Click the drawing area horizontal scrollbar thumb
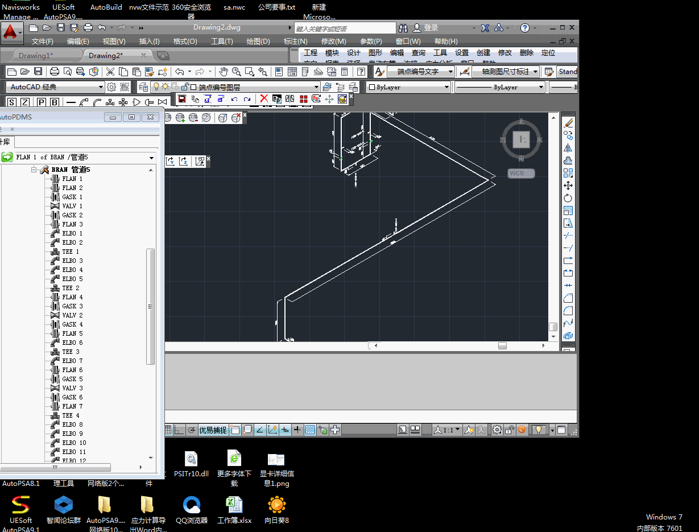The height and width of the screenshot is (532, 699). click(x=502, y=345)
